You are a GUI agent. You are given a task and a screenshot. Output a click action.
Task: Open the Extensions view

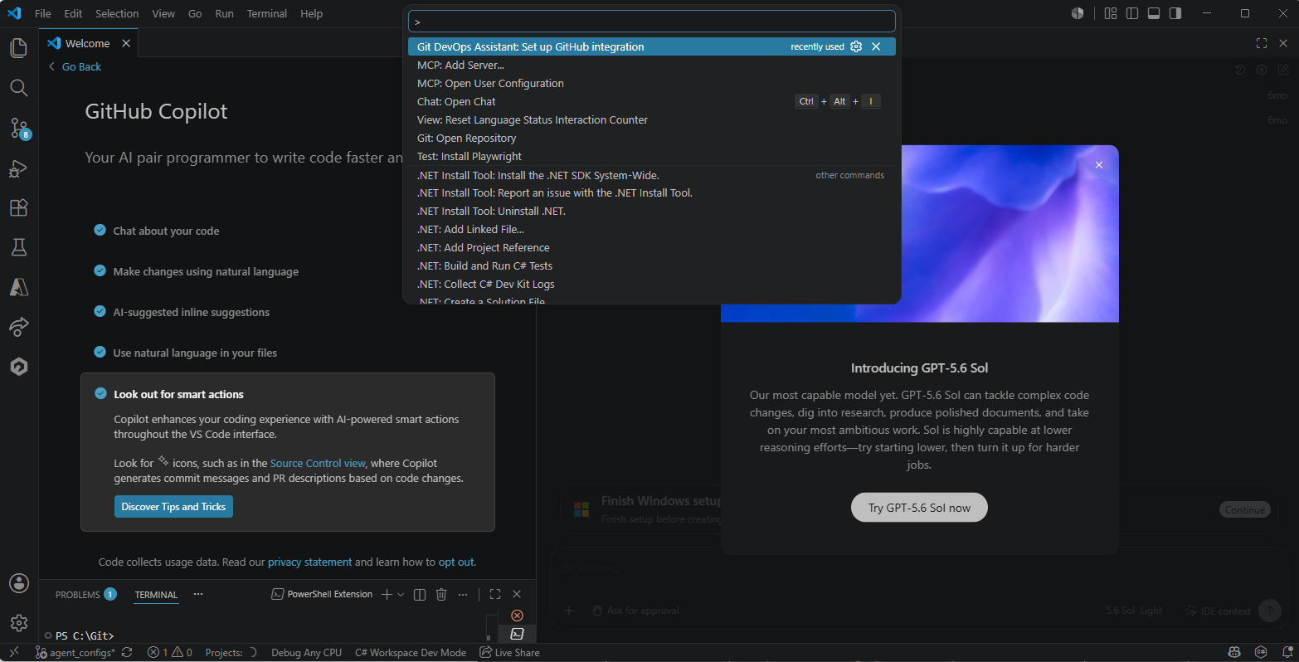[x=19, y=207]
